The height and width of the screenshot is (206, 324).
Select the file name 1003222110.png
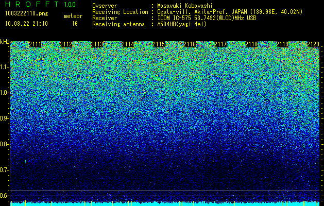point(27,13)
